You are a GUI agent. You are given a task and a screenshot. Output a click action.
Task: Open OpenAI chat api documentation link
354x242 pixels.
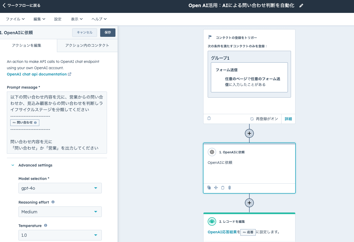click(37, 74)
